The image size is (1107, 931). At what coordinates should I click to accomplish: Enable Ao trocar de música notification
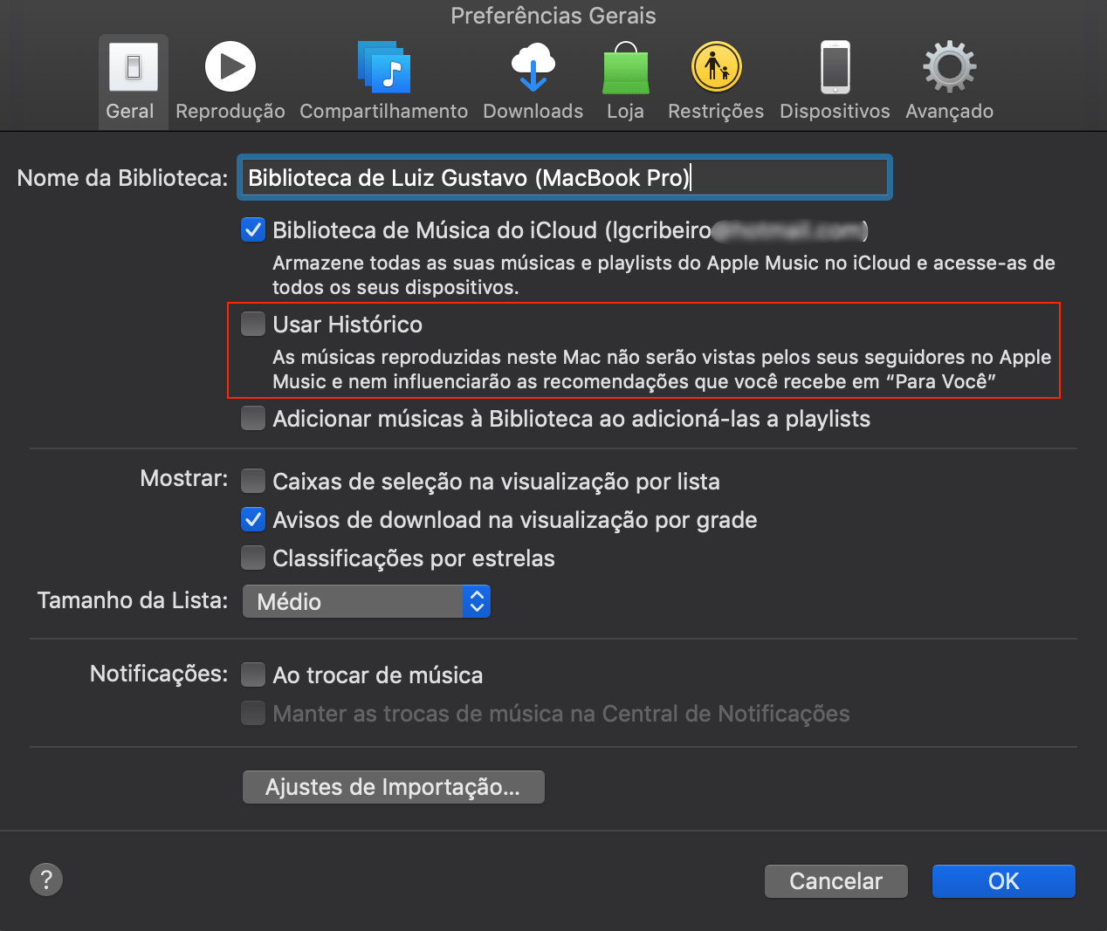pos(253,675)
